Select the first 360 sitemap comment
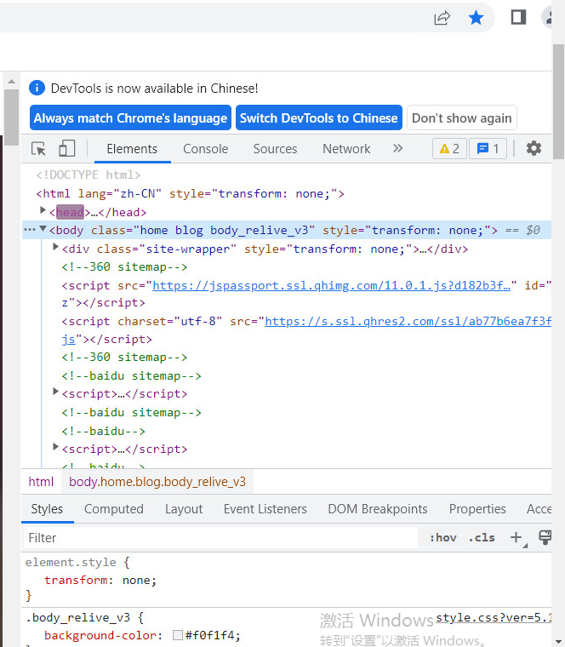 124,267
